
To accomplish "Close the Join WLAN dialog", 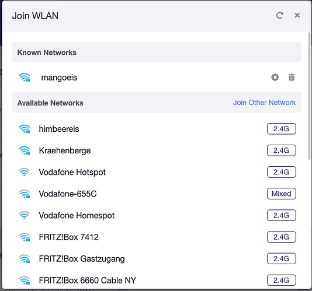I will click(297, 15).
